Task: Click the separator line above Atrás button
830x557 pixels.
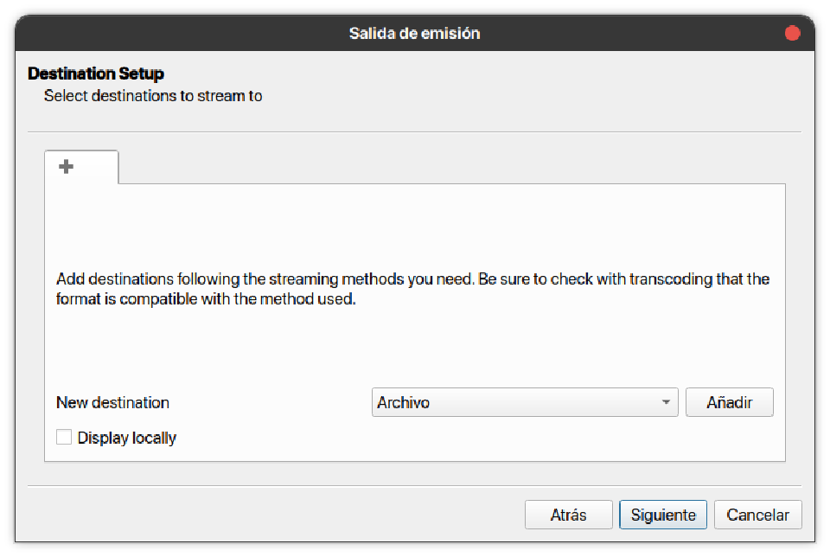Action: [414, 486]
